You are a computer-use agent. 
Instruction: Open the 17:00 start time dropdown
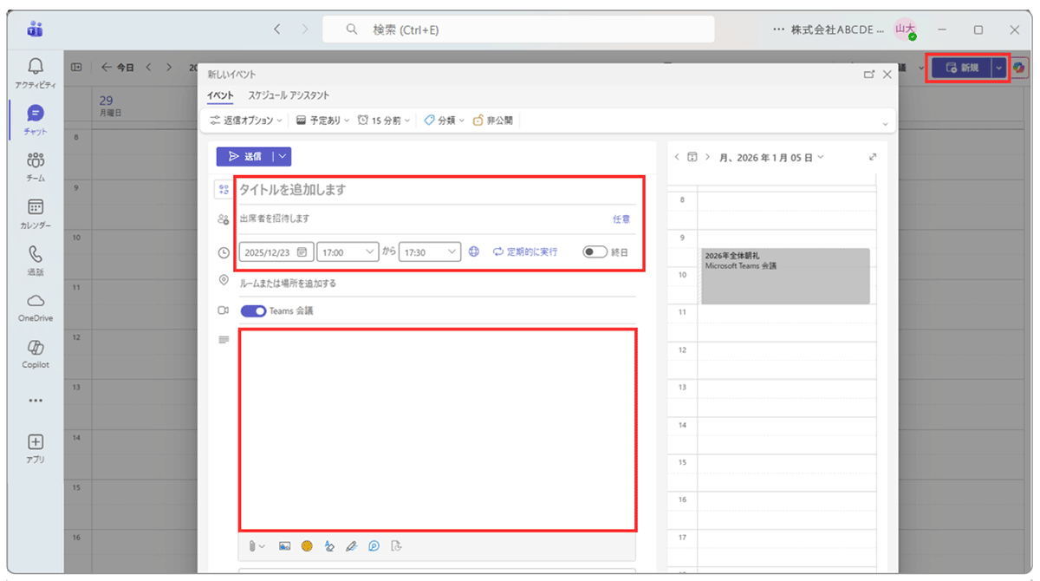pyautogui.click(x=348, y=251)
